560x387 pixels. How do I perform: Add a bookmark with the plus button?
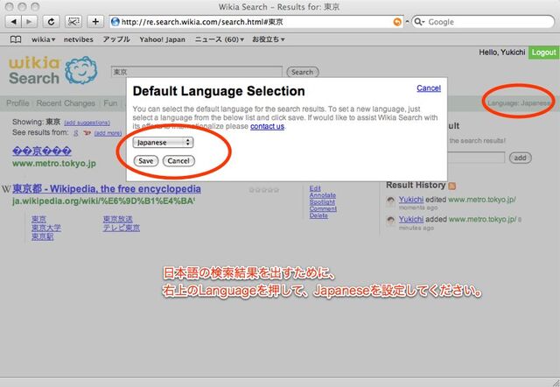click(95, 22)
